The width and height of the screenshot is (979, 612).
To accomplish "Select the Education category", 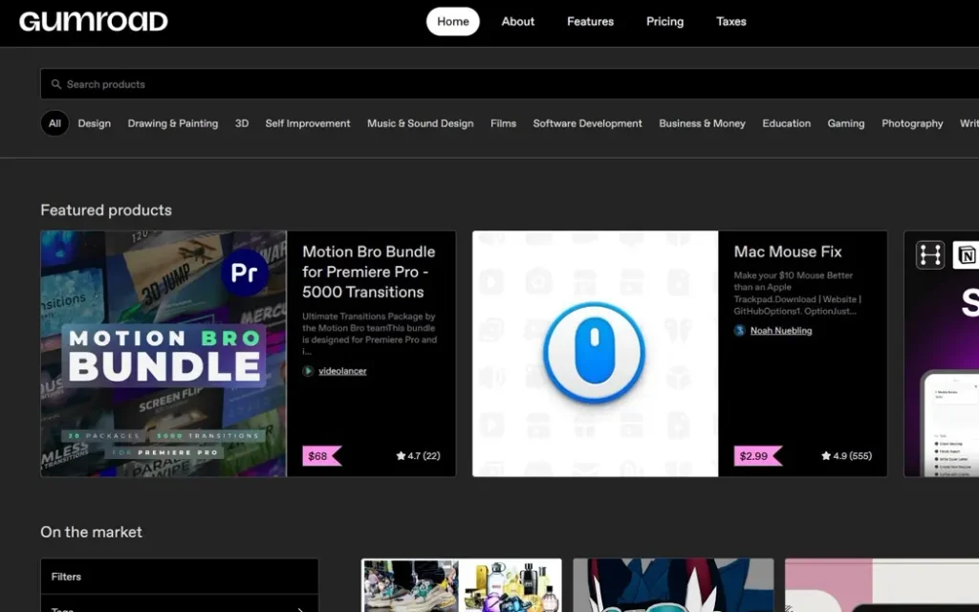I will click(x=786, y=123).
